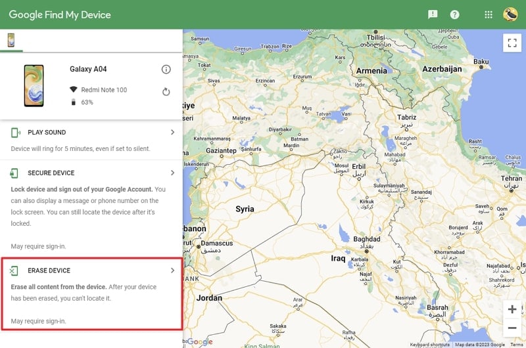Open the send feedback icon
Screen dimensions: 526x348
433,14
